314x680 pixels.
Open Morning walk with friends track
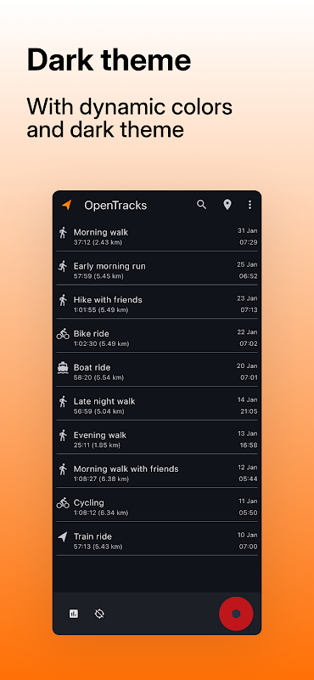click(x=157, y=473)
